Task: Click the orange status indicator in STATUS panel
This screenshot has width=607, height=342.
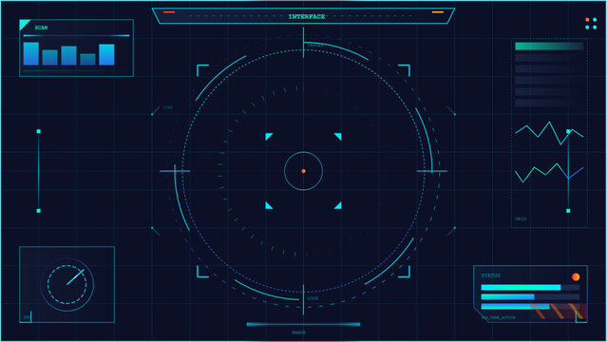Action: point(576,276)
